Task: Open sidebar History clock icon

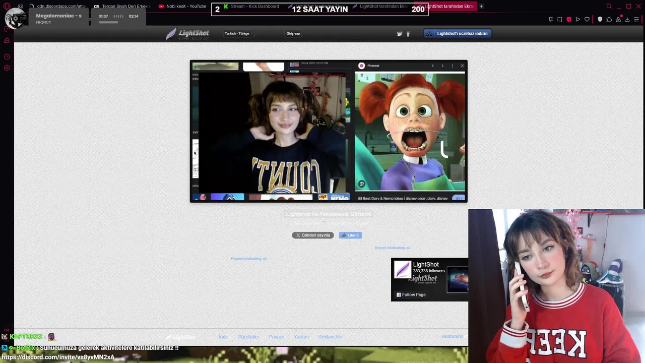Action: [7, 57]
